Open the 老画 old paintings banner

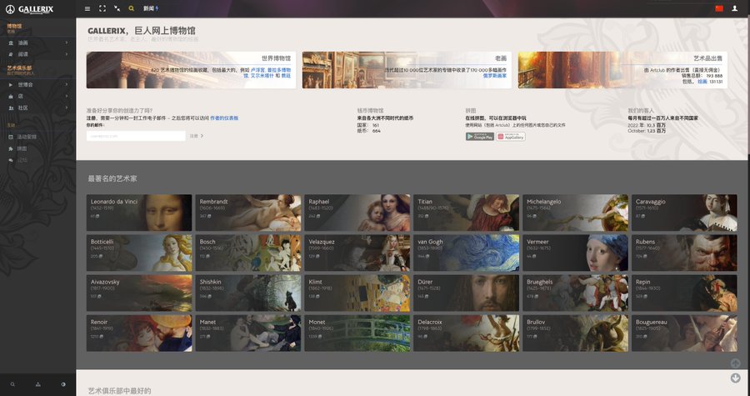coord(407,70)
